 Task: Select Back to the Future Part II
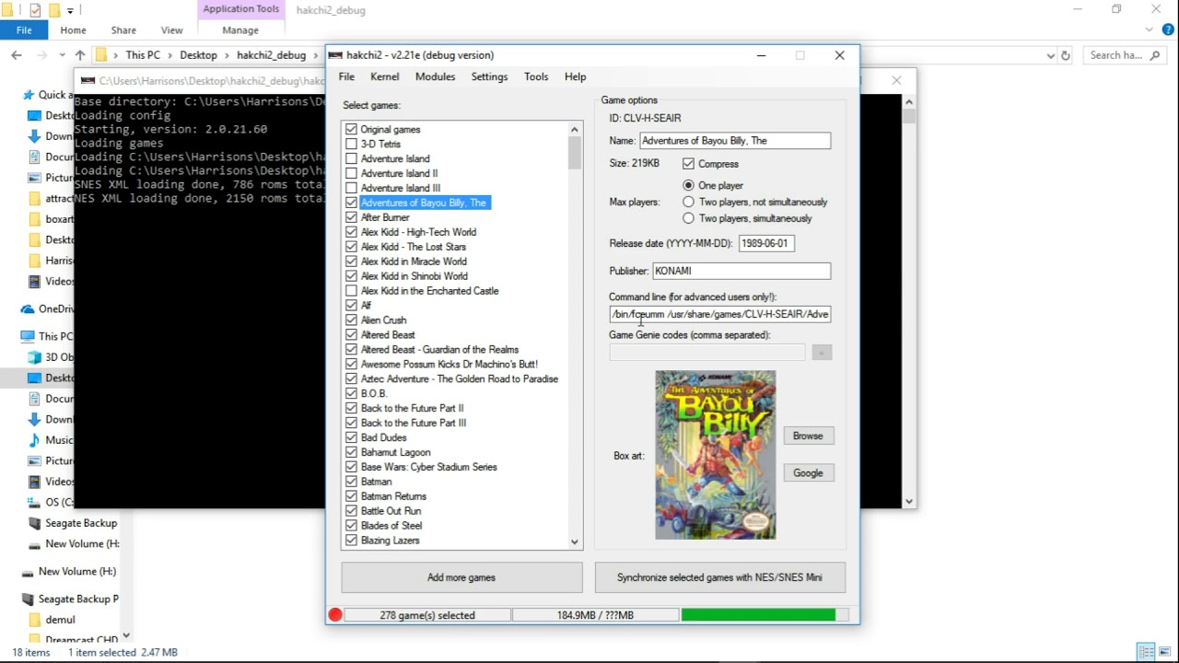click(412, 408)
